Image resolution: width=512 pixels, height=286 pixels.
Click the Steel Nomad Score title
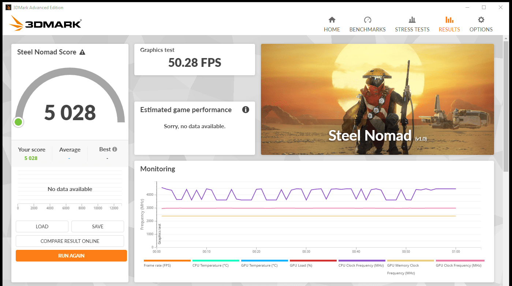(47, 52)
